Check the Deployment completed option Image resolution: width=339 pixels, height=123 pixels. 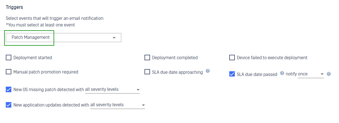click(147, 58)
